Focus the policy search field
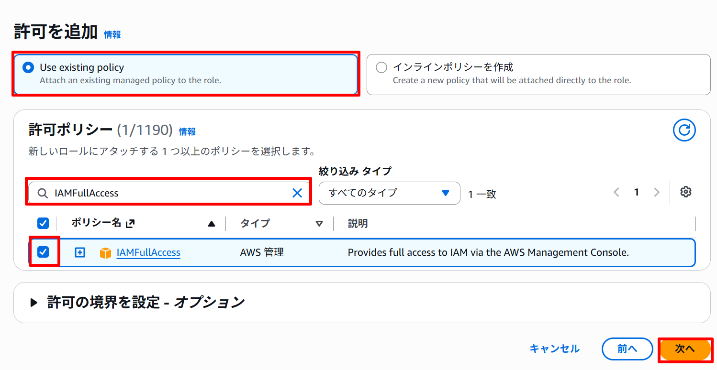 [x=169, y=193]
